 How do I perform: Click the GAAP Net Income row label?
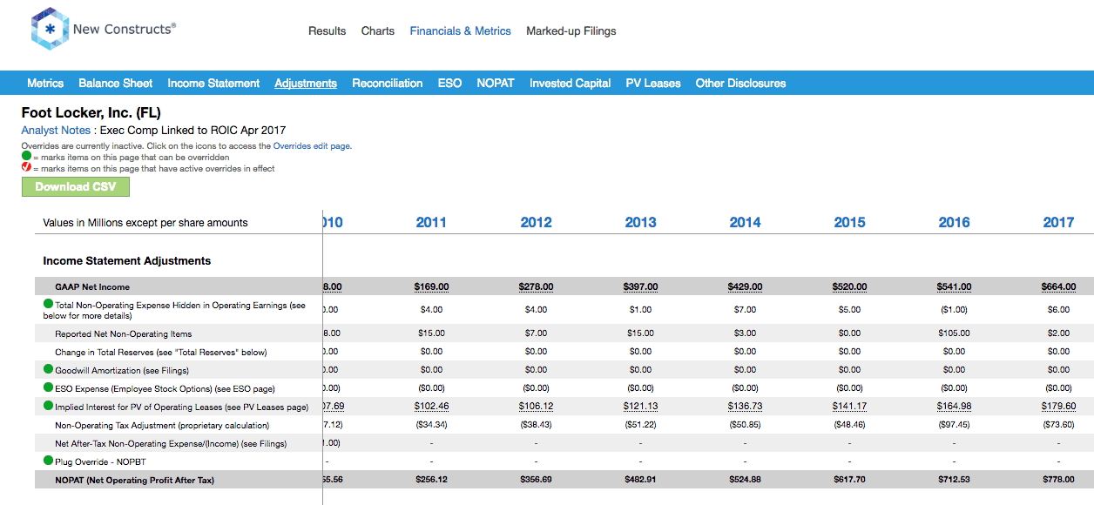[x=92, y=287]
